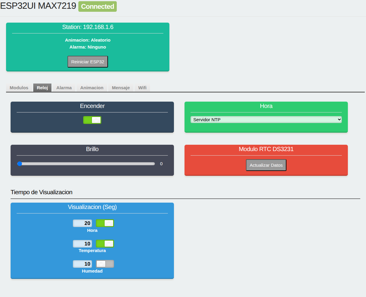Select the Humedad seconds number field
The image size is (366, 297).
pos(82,264)
